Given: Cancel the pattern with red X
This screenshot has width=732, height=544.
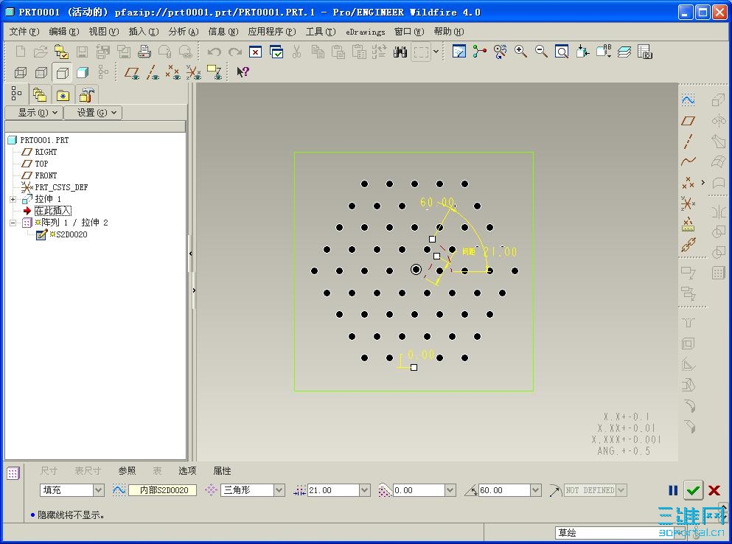Looking at the screenshot, I should [714, 490].
